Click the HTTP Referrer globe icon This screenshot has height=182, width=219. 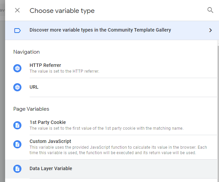tap(17, 68)
